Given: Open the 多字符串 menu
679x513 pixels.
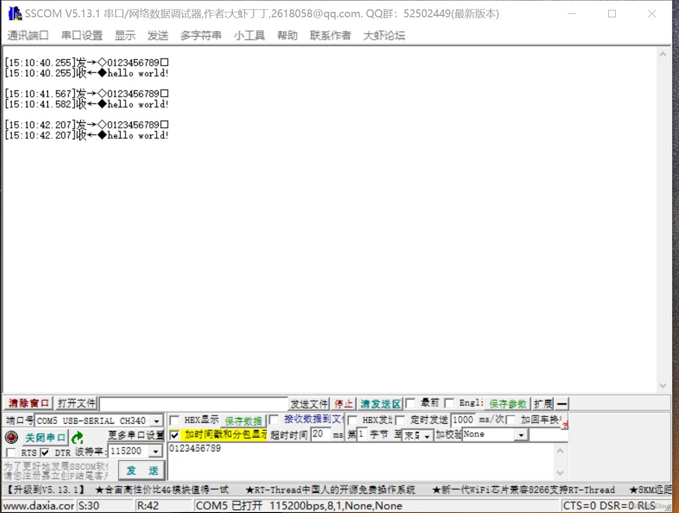Looking at the screenshot, I should tap(201, 36).
